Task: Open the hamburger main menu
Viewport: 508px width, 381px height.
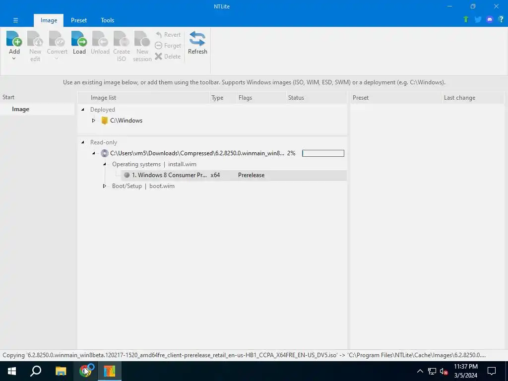Action: [15, 20]
